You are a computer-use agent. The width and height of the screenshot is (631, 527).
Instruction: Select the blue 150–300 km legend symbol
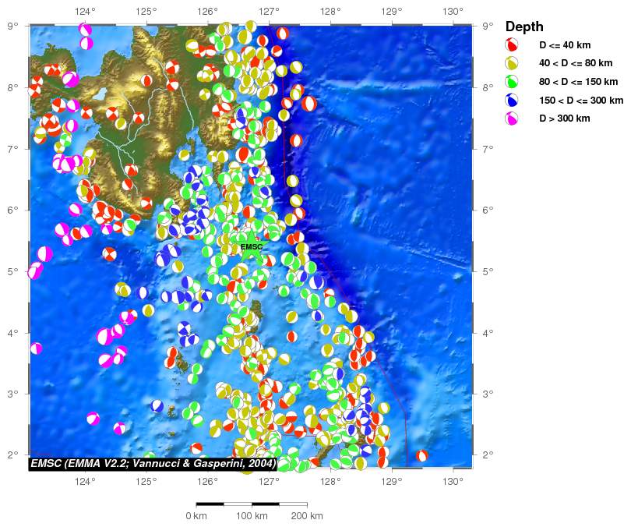(513, 100)
